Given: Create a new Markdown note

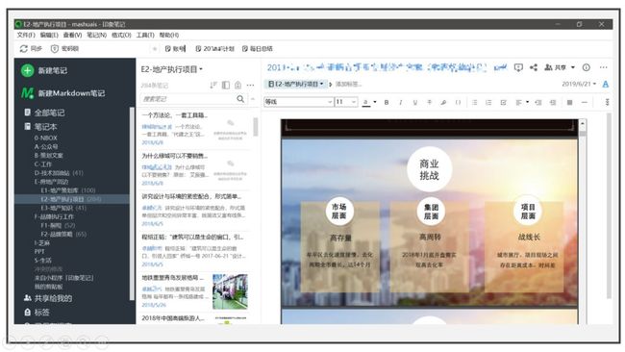Looking at the screenshot, I should click(x=63, y=93).
